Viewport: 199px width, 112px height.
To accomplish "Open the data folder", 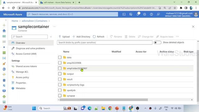I will 69,57.
